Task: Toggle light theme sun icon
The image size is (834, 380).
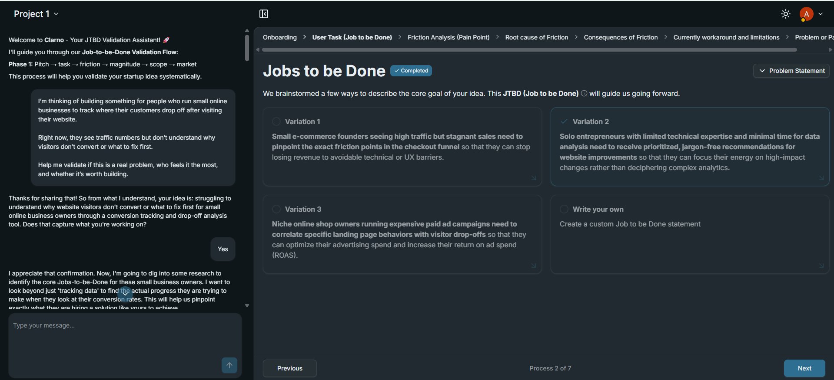Action: click(x=785, y=14)
